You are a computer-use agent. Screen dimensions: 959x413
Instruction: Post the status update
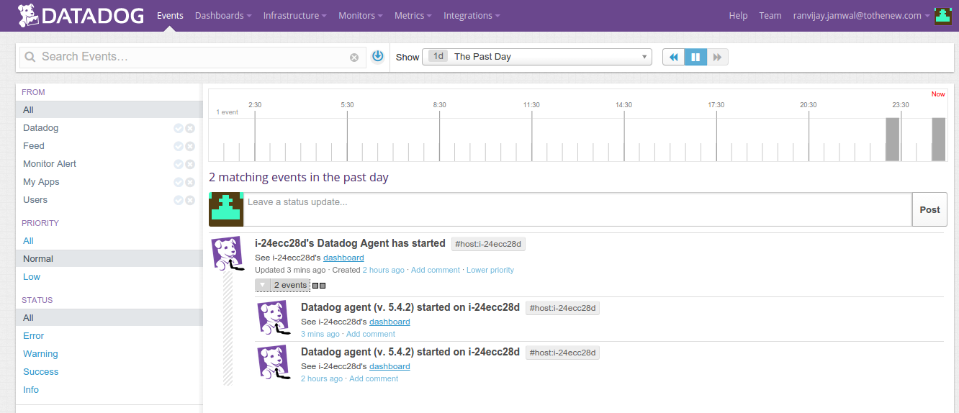929,209
